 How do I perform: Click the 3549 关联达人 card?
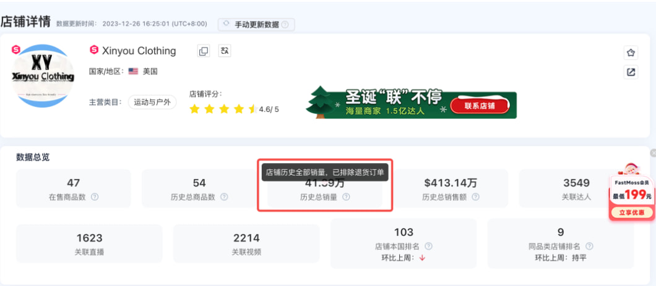(x=576, y=188)
